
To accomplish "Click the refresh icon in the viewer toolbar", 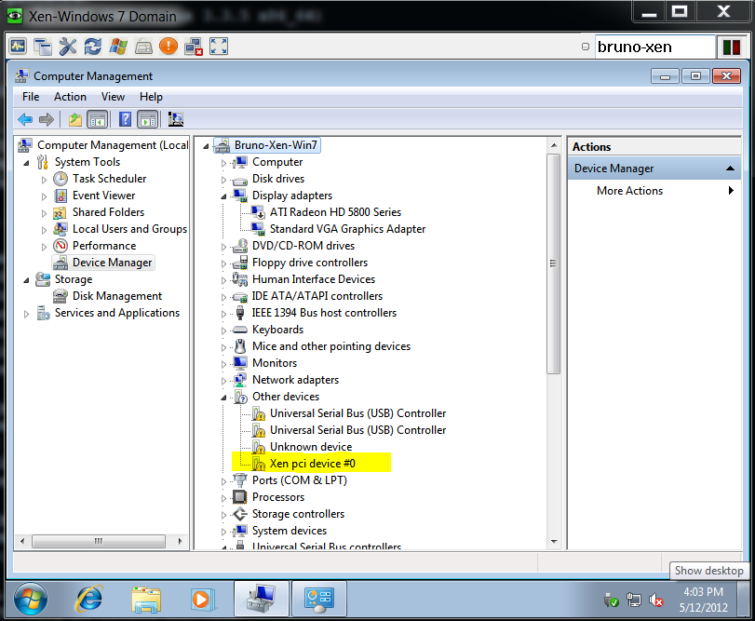I will [x=92, y=46].
